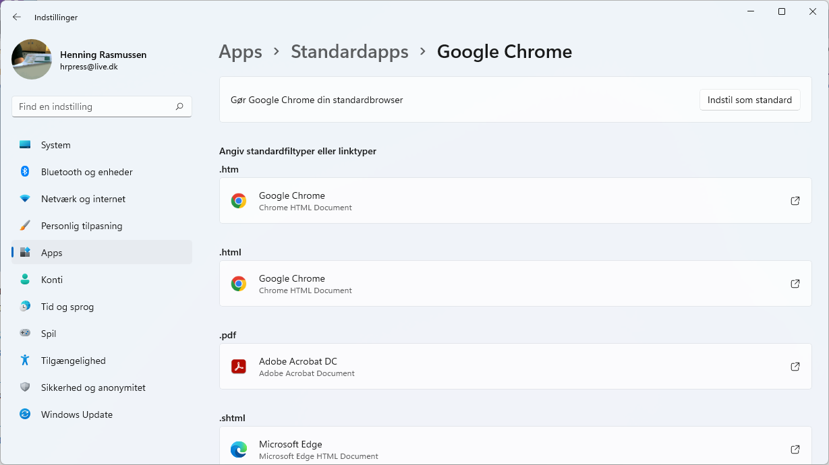Open Netværk og internet via its globe icon
The image size is (829, 465).
(24, 199)
